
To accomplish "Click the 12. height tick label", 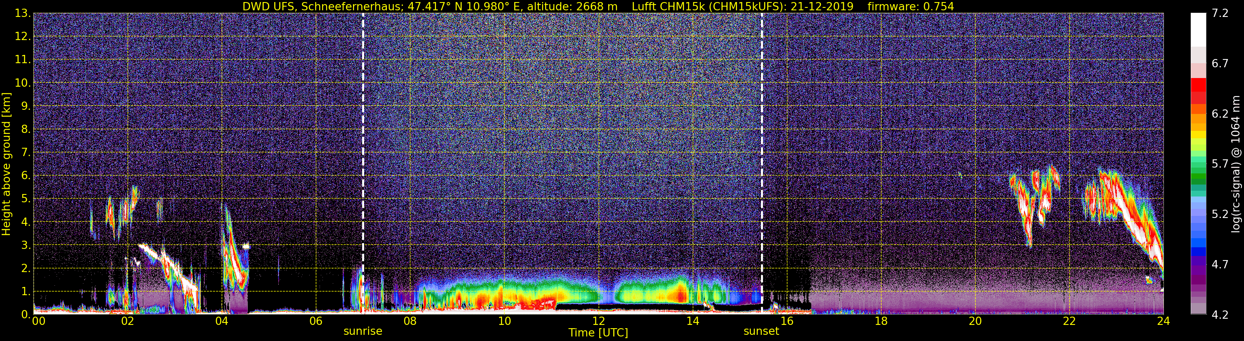I will (23, 36).
